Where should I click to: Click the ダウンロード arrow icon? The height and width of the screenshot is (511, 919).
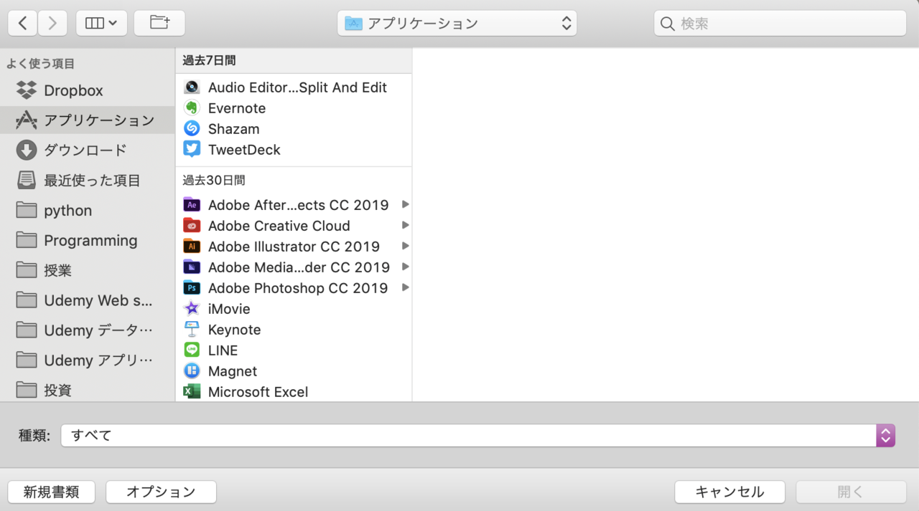point(27,151)
